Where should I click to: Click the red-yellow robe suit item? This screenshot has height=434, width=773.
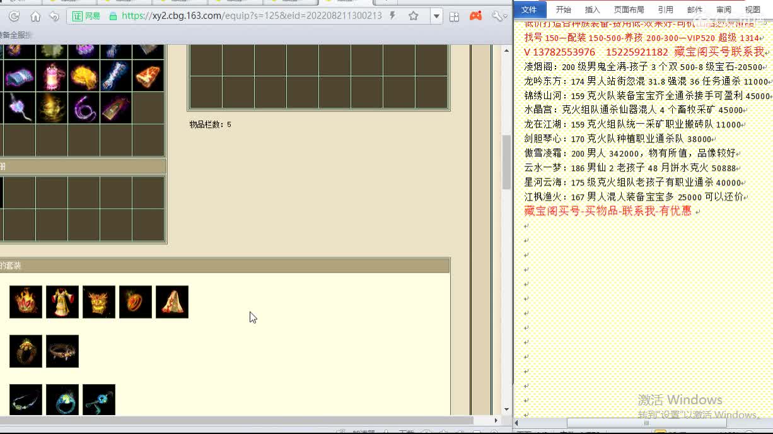coord(62,302)
